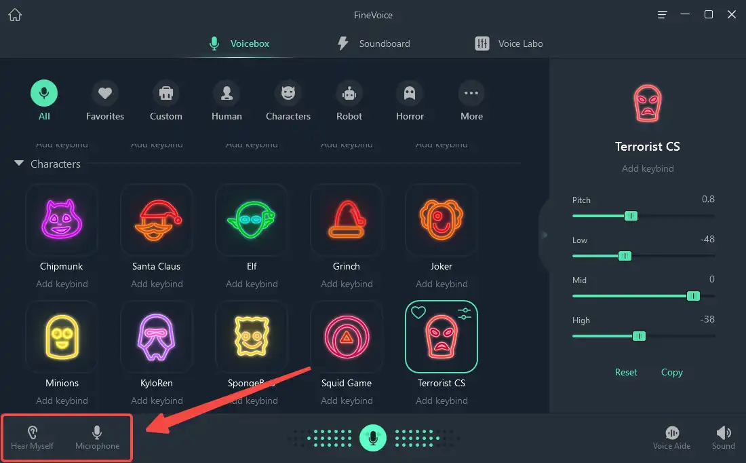The height and width of the screenshot is (463, 746).
Task: Open the Custom voices category
Action: (165, 100)
